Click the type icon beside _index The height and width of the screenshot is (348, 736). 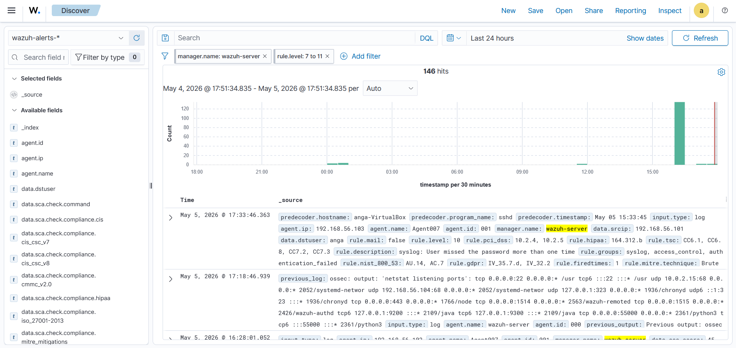(x=14, y=128)
